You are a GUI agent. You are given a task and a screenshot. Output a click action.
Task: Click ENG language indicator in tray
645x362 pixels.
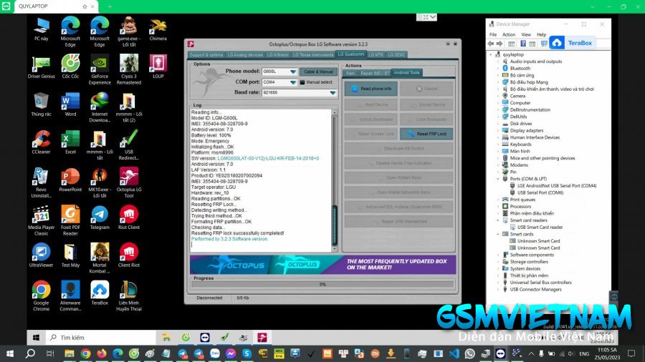click(x=584, y=353)
